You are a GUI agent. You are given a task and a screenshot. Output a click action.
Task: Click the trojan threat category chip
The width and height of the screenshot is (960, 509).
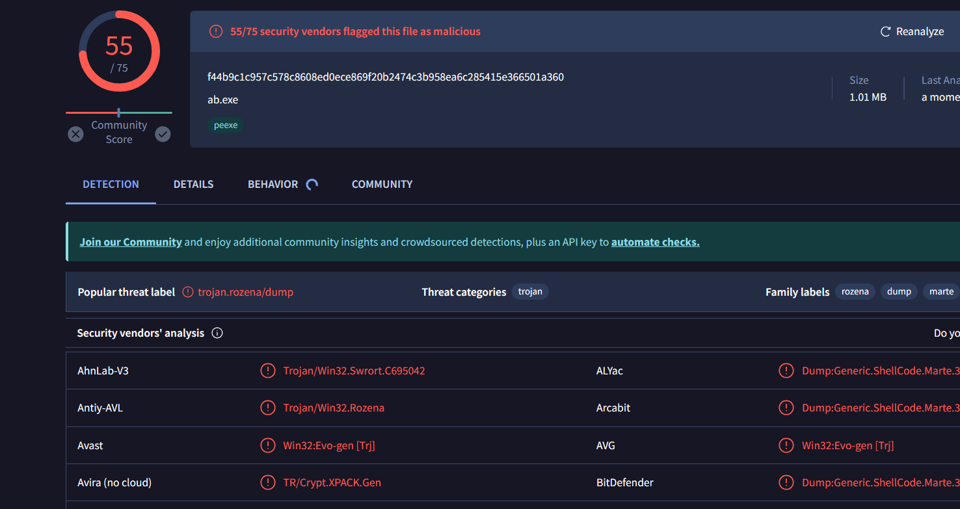tap(530, 292)
